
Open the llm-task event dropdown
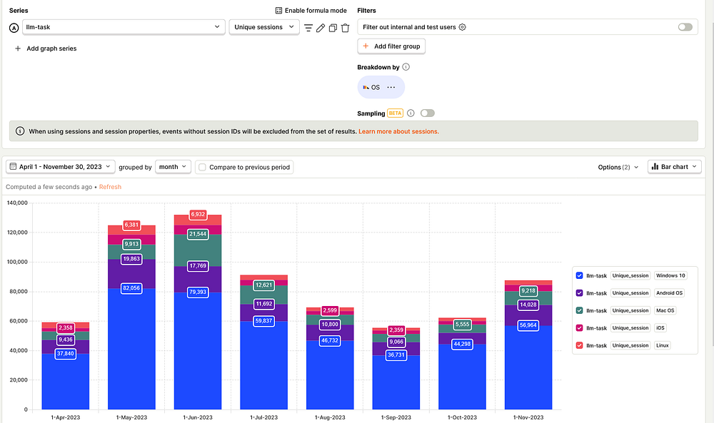(x=124, y=27)
